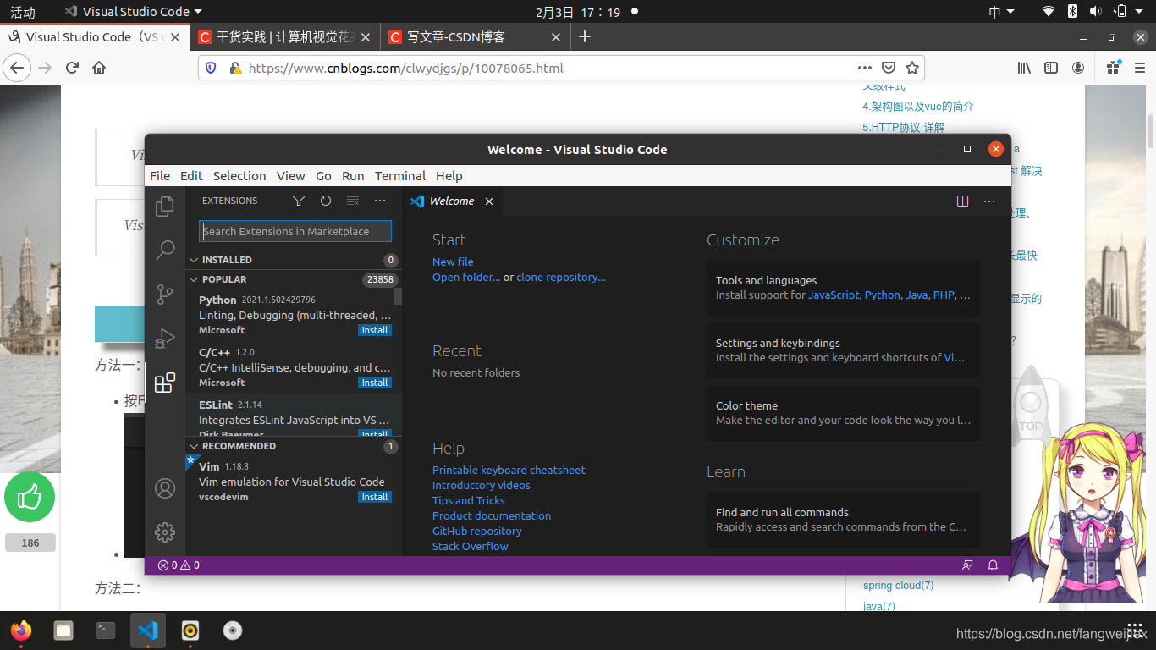Switch to the 写文章-CSDN博客 browser tab
This screenshot has height=650, width=1156.
point(475,37)
